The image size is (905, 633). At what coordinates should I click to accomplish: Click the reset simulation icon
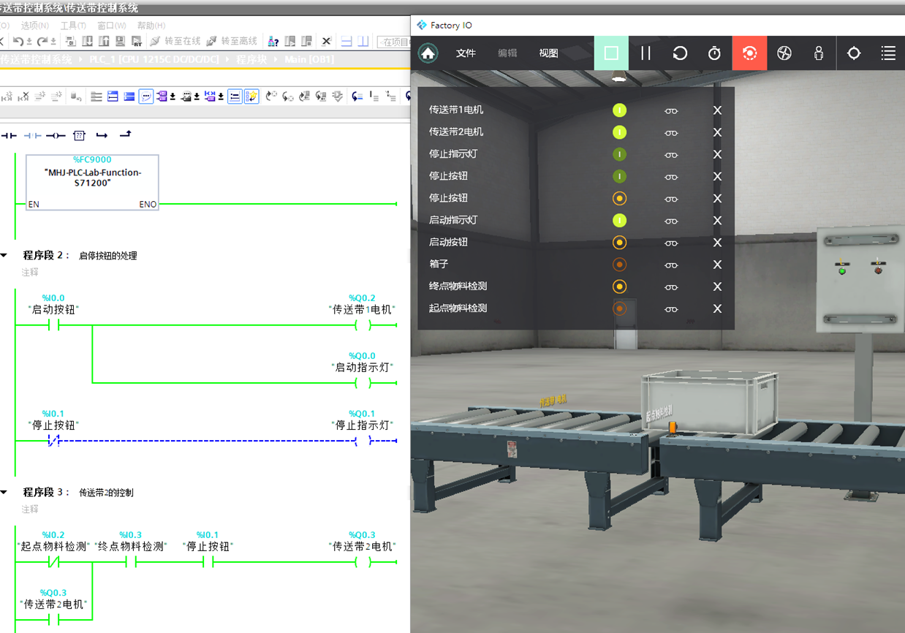point(680,53)
